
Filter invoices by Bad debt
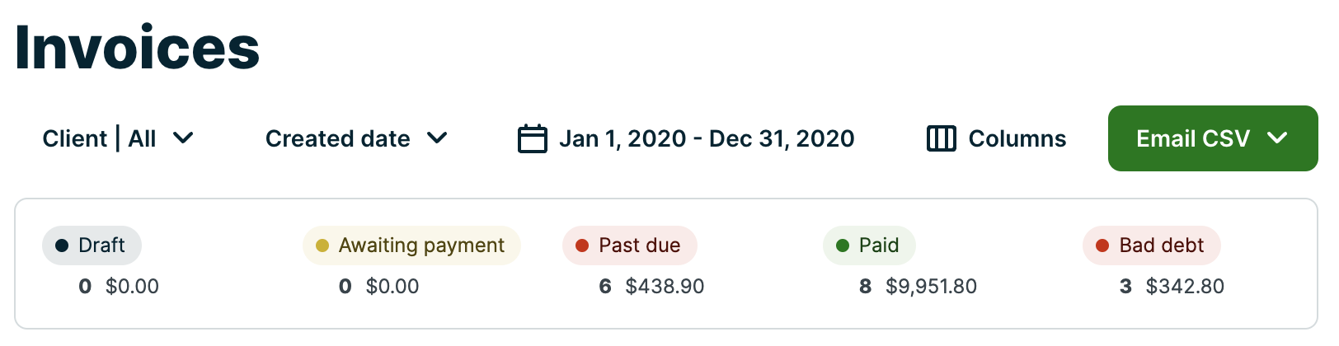(x=1152, y=245)
